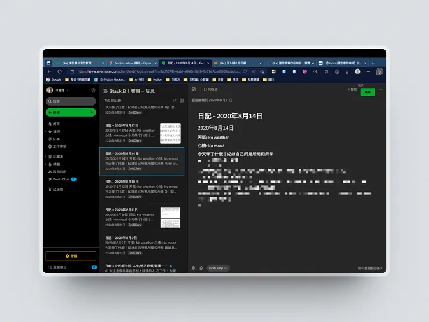Open the note list sort options

click(x=175, y=100)
